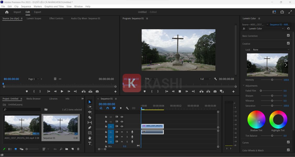Enable Snap in the timeline with the magnet icon
Screen dimensions: 295x157
click(x=107, y=108)
